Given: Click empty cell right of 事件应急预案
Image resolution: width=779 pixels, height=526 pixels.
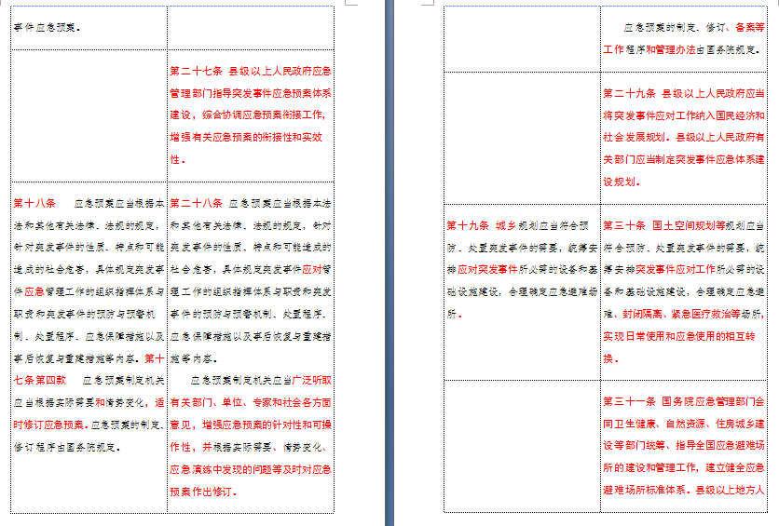Looking at the screenshot, I should [x=250, y=27].
